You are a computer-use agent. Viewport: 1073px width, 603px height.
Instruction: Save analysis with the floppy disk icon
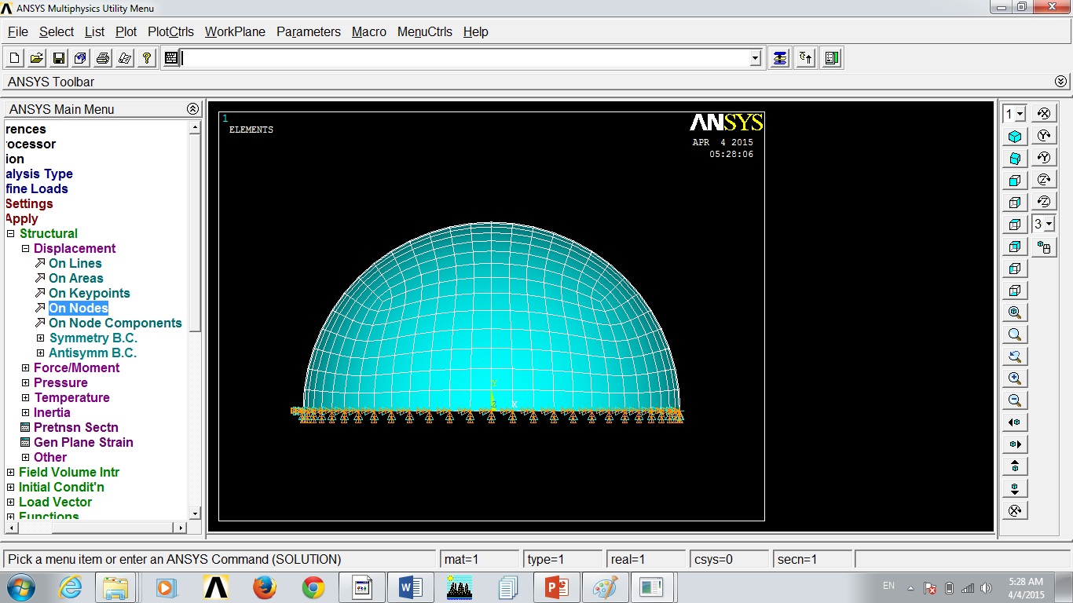click(x=59, y=58)
